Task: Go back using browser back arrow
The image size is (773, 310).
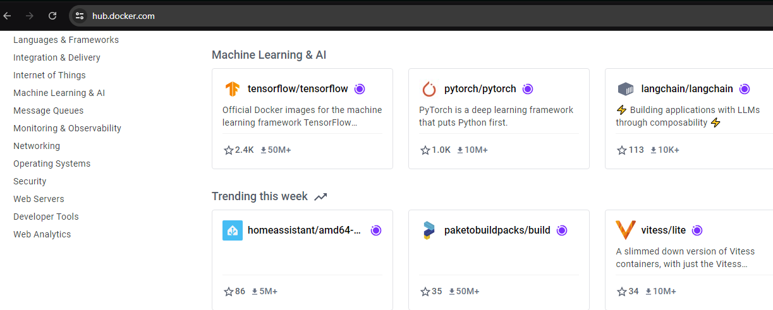Action: (x=8, y=16)
